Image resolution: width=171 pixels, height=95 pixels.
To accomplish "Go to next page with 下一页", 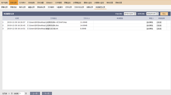I will pos(47,93).
